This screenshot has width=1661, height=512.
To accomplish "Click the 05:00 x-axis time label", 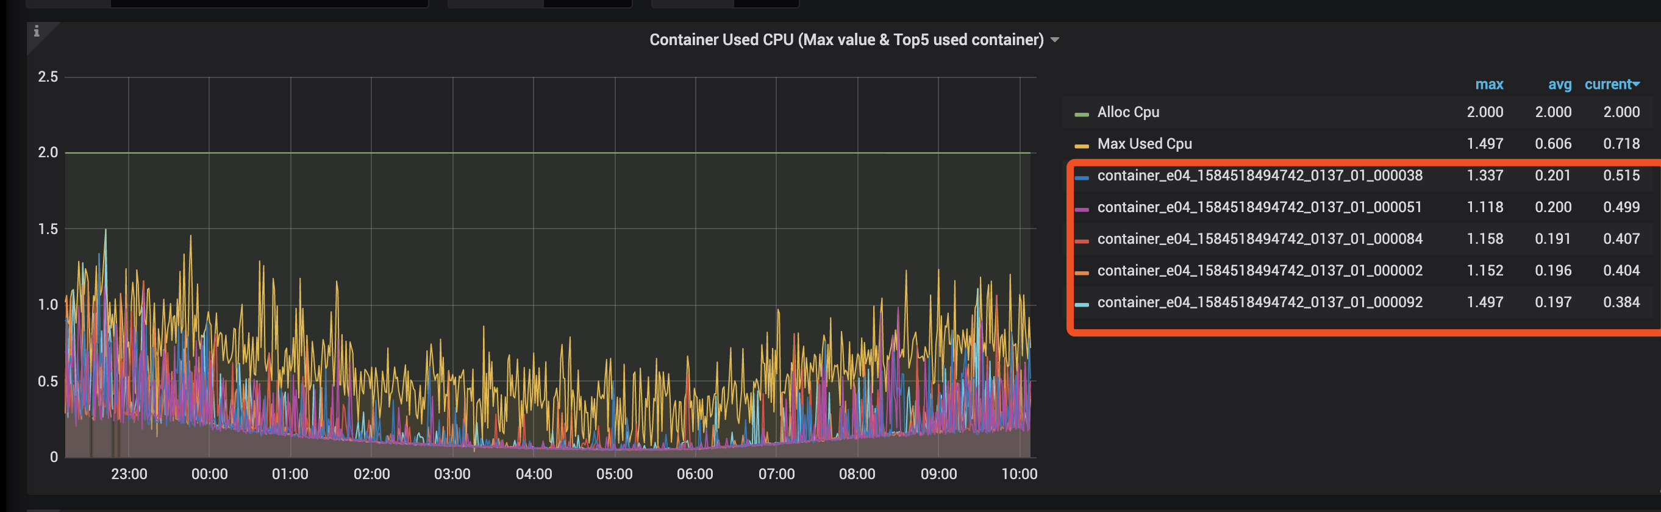I will click(x=615, y=474).
